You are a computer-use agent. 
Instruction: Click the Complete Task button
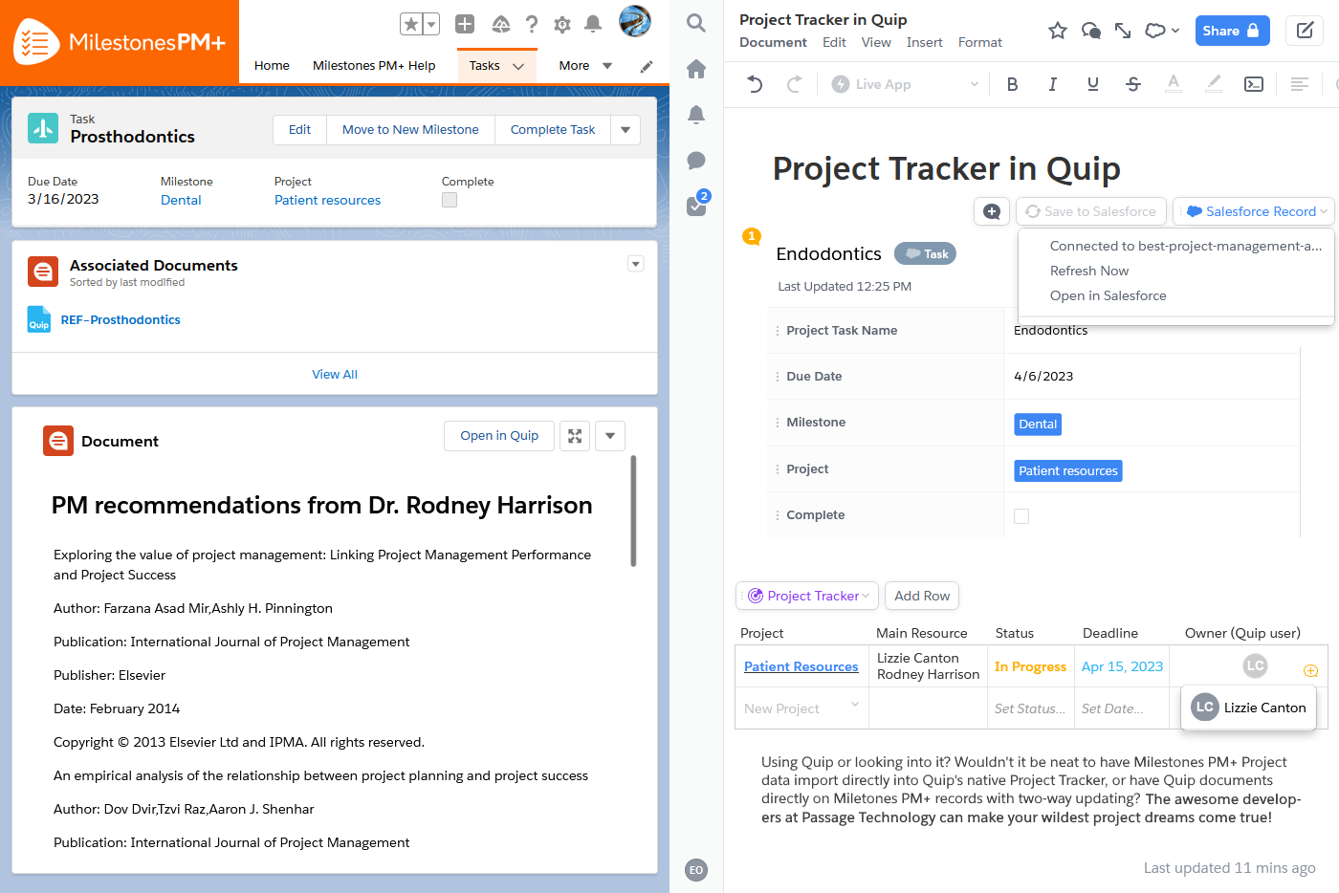pos(553,130)
